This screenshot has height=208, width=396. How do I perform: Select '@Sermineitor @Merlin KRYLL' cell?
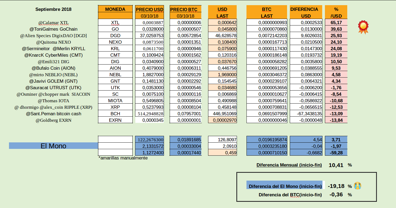53,49
